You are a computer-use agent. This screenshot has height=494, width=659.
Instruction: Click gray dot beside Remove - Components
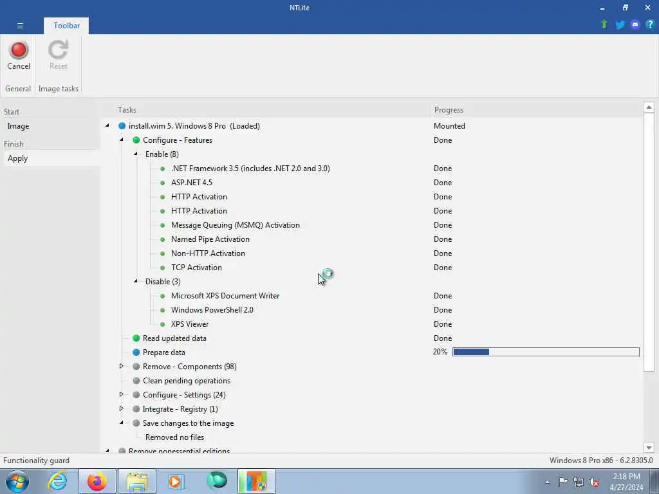tap(136, 366)
